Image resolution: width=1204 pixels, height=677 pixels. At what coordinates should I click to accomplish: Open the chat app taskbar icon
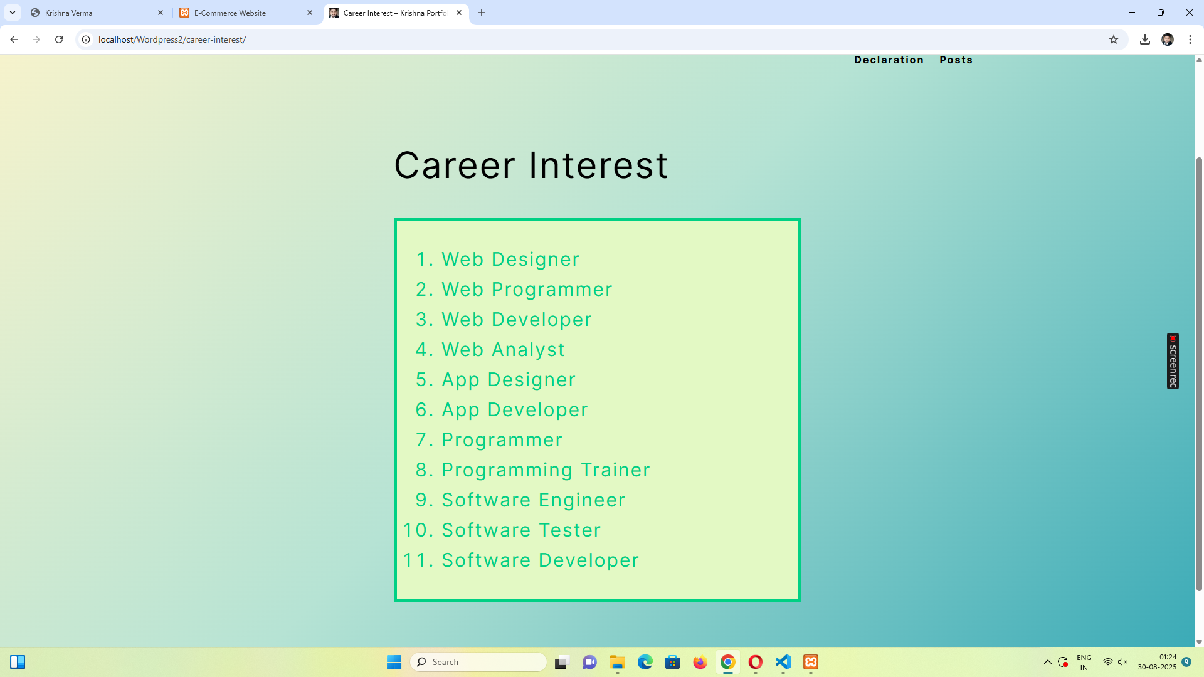589,662
